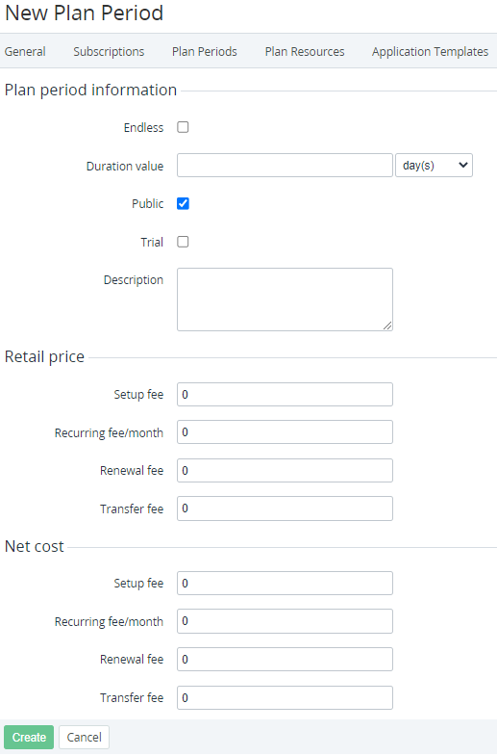The height and width of the screenshot is (756, 497).
Task: Uncheck the Public checkbox
Action: [x=183, y=203]
